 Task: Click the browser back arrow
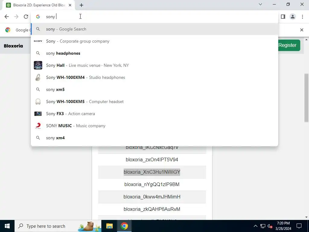[7, 17]
